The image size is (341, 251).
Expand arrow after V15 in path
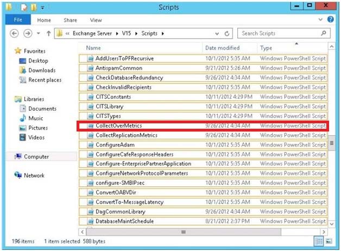click(136, 34)
